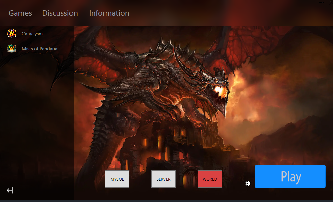Click the Mists of Pandaria icon

(12, 48)
